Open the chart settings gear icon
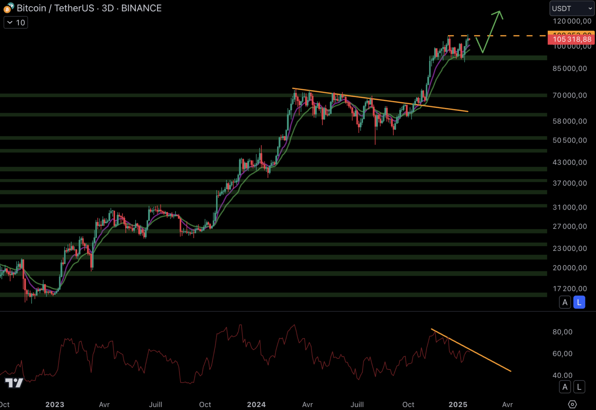 (572, 404)
